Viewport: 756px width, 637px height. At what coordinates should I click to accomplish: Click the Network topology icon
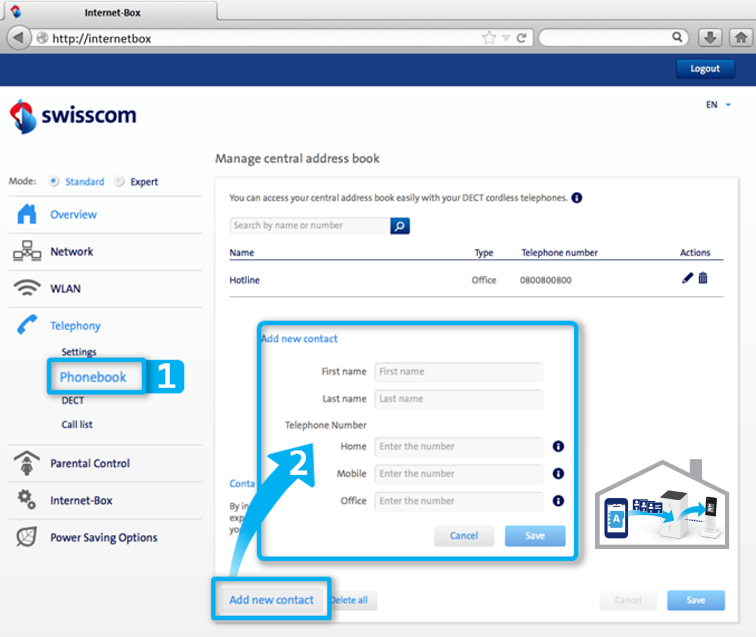point(27,251)
